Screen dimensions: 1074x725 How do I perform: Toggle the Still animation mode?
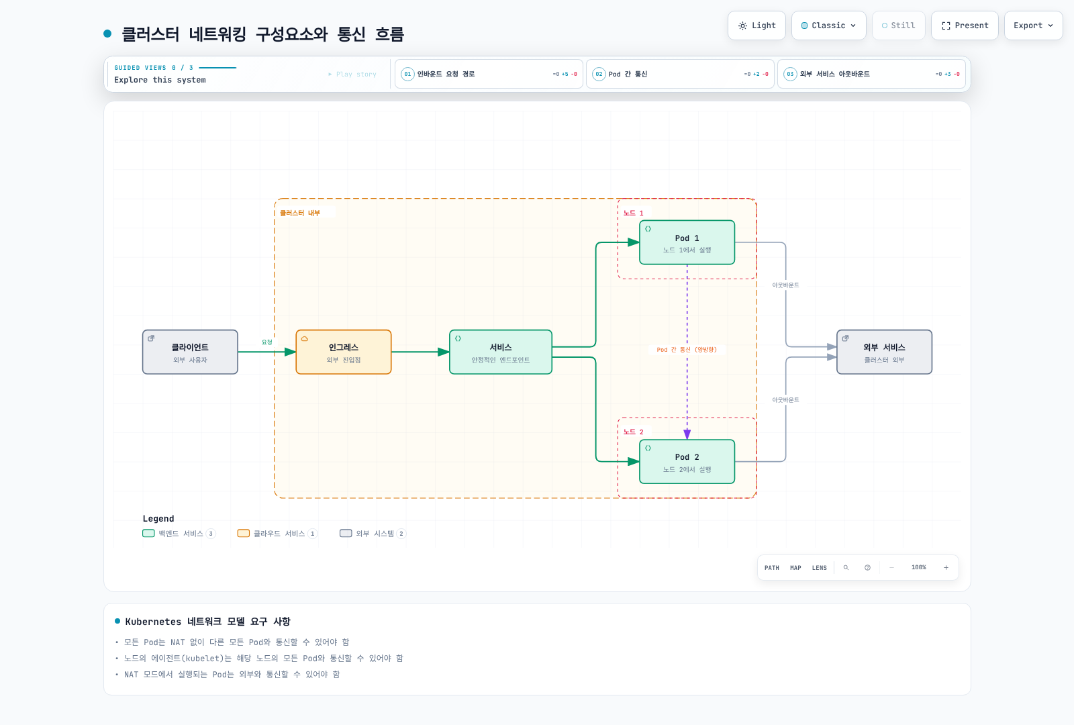tap(898, 26)
